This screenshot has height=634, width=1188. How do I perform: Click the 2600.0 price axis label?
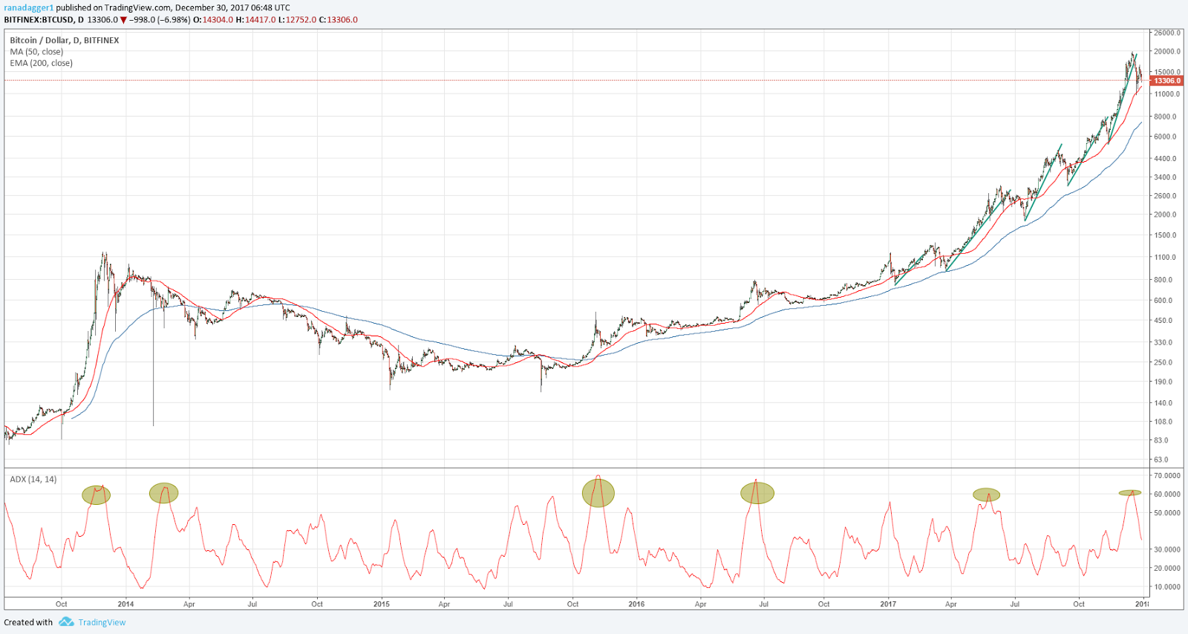1165,196
